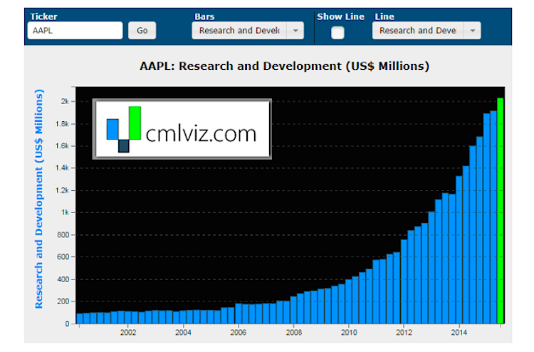Click the 600 y-axis tick label
Image resolution: width=534 pixels, height=352 pixels.
pyautogui.click(x=63, y=257)
